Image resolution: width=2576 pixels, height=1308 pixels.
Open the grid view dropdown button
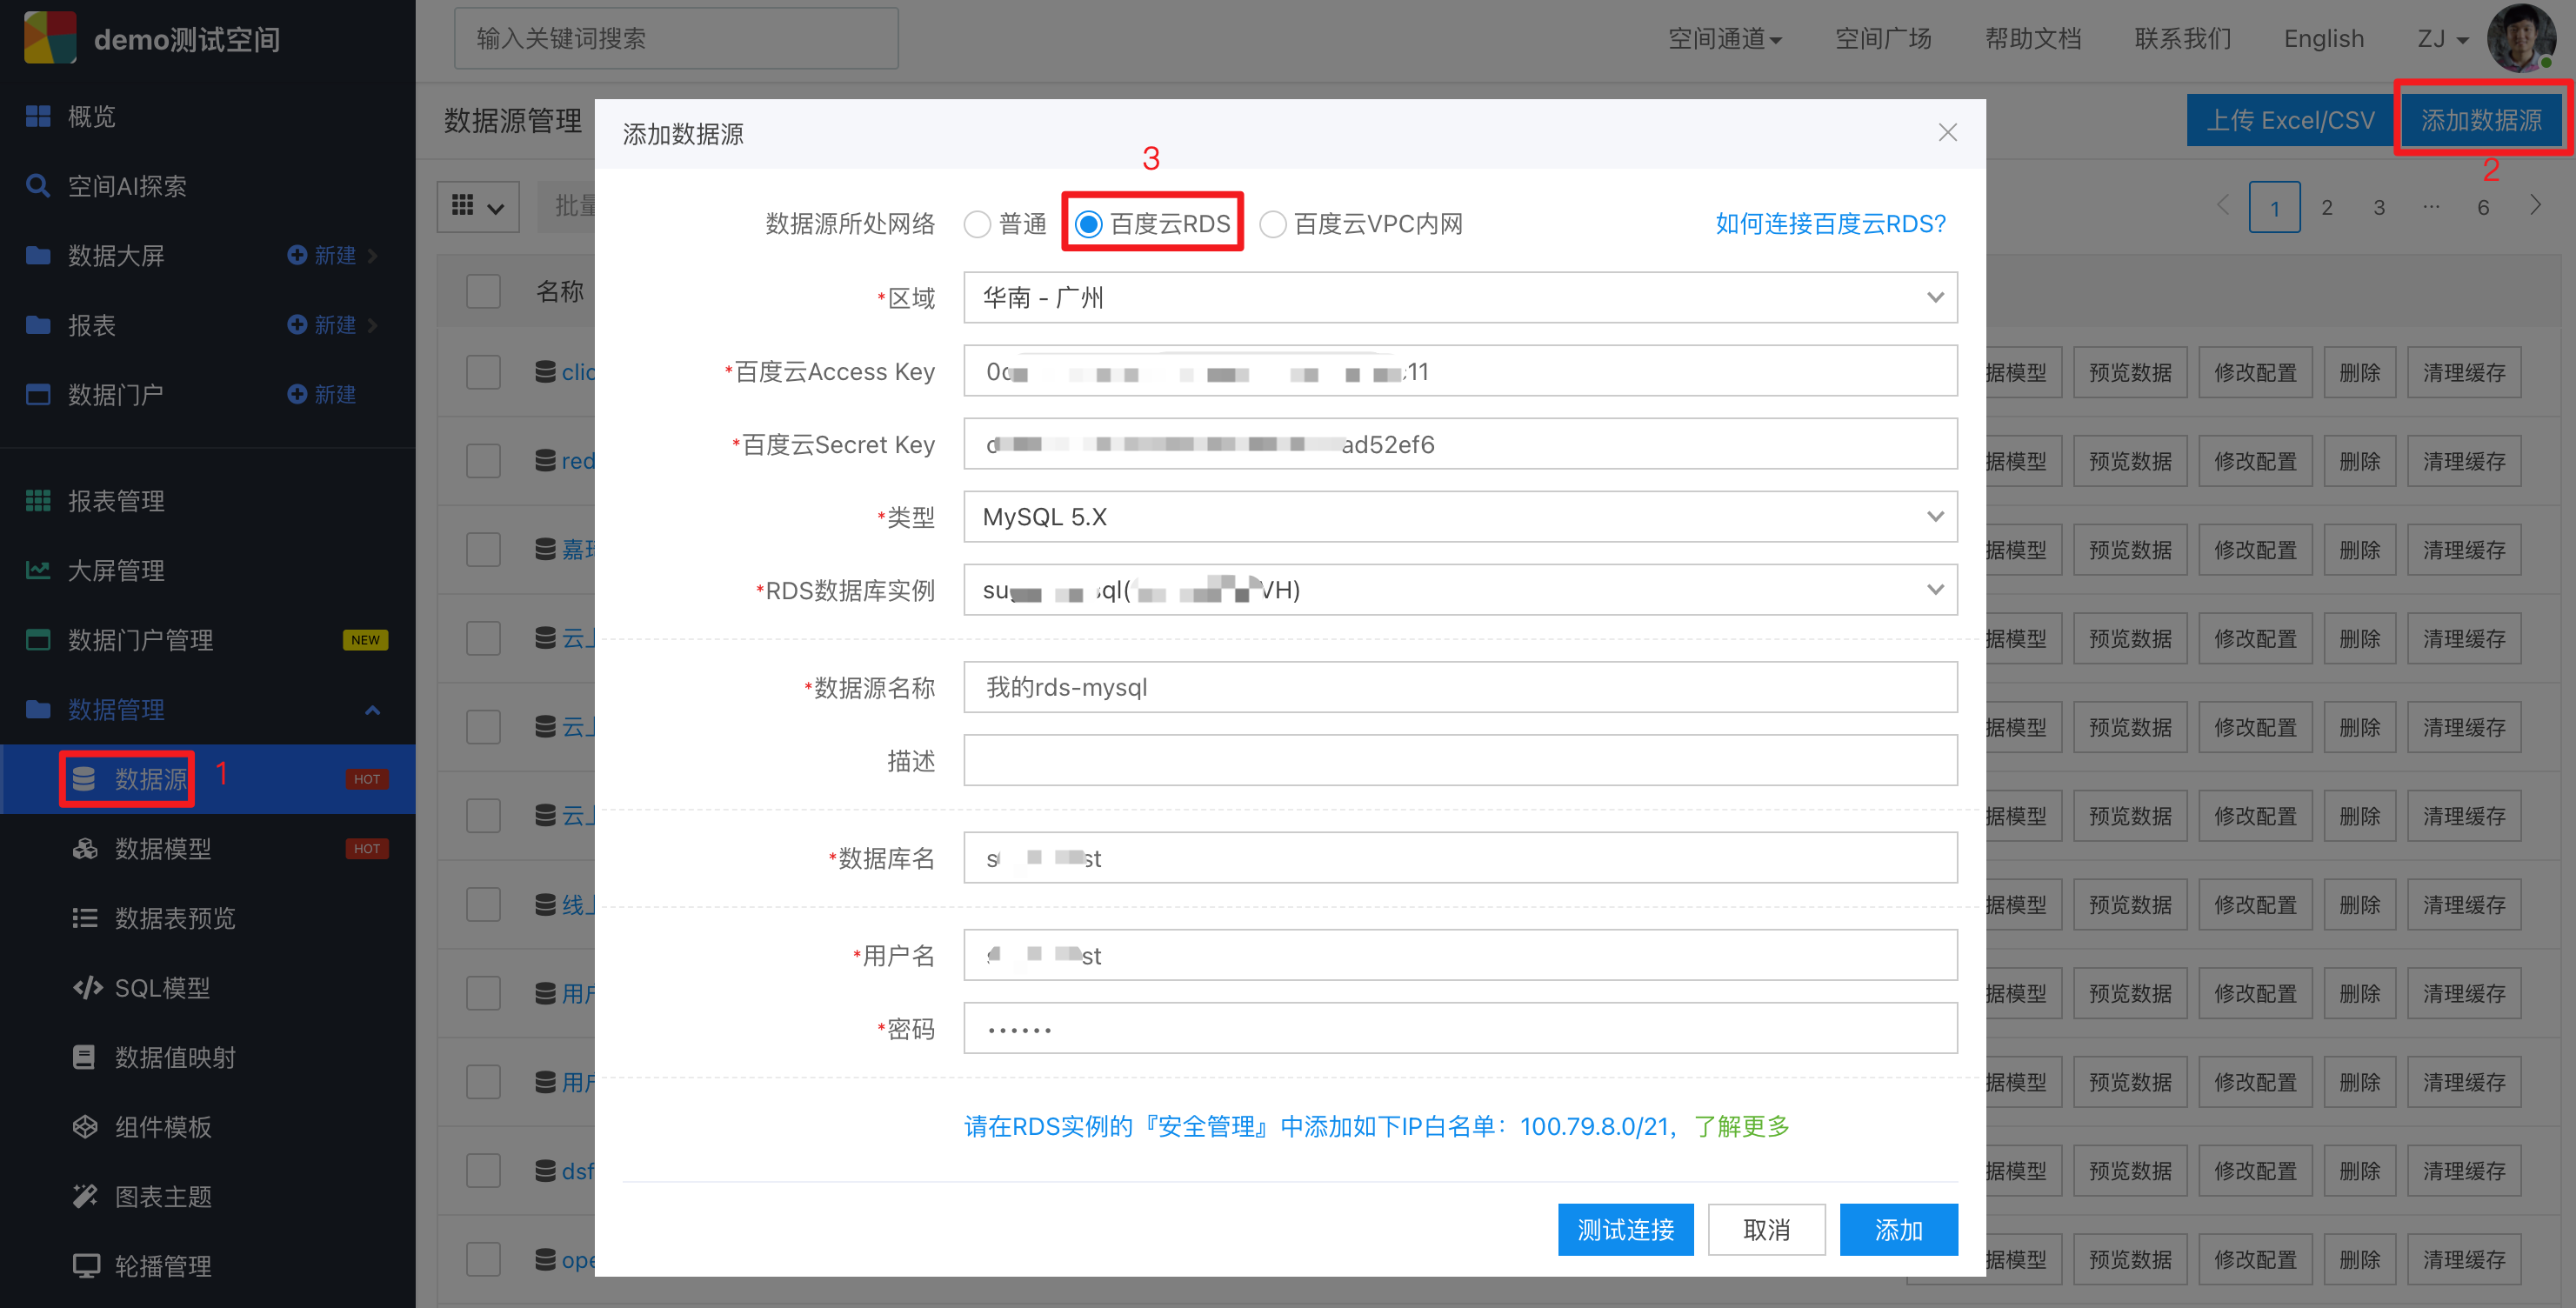tap(478, 207)
